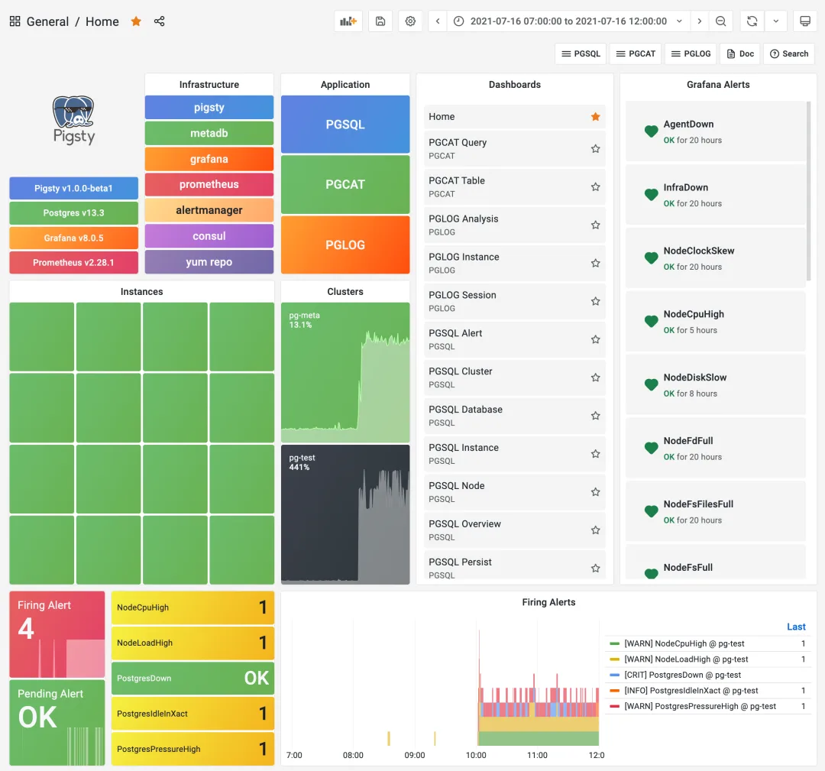
Task: Click the NodeCpuHigh alert heart icon
Action: pos(652,322)
